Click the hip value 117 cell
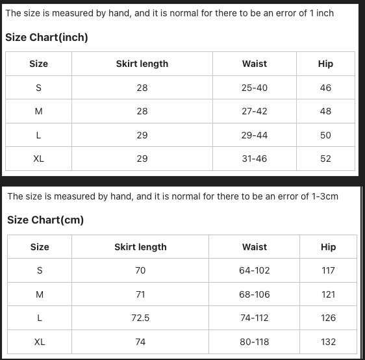Screen dimensions: 365x360 point(328,270)
